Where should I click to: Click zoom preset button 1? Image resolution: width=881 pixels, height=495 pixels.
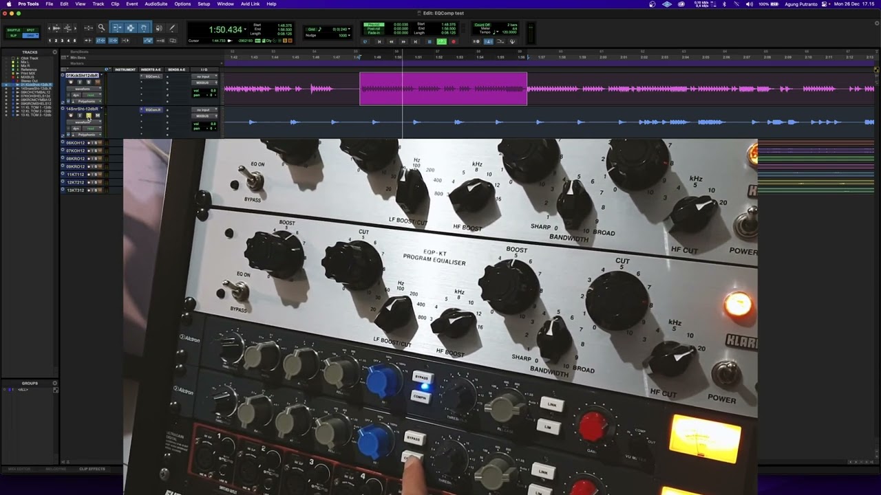50,41
